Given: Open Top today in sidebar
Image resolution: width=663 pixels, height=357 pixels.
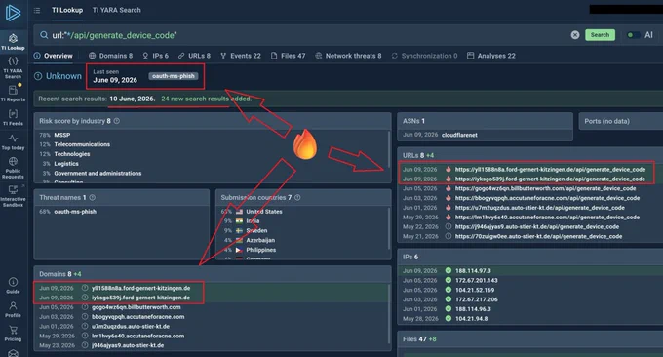Looking at the screenshot, I should [x=13, y=142].
